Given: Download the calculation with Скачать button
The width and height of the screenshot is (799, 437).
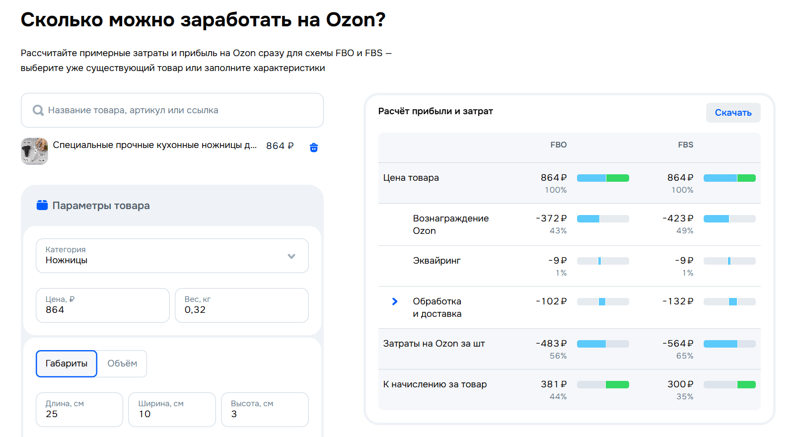Looking at the screenshot, I should click(733, 113).
